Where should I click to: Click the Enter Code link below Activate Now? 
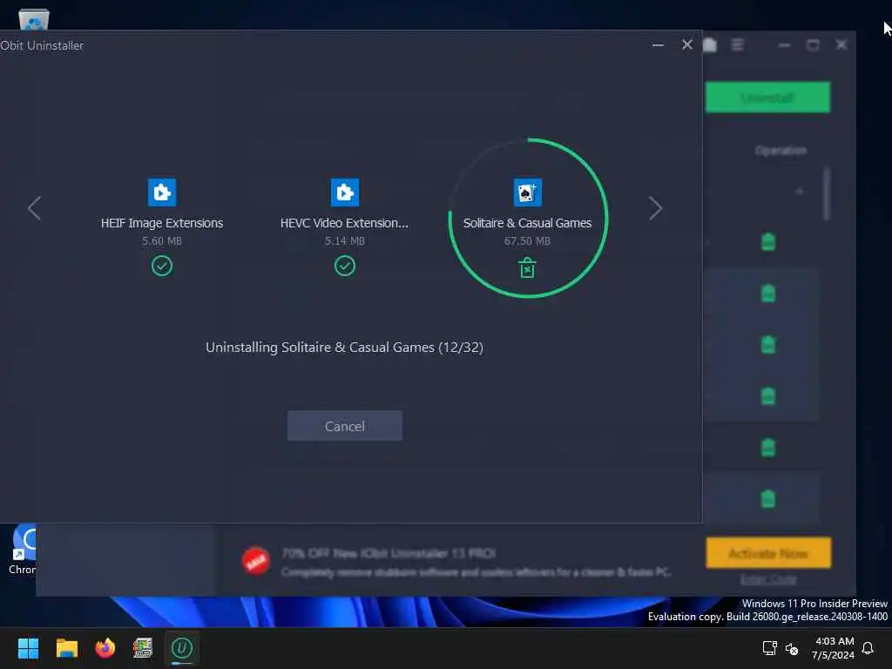point(768,579)
